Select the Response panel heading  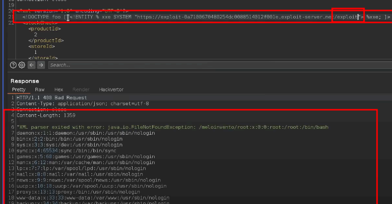click(25, 81)
